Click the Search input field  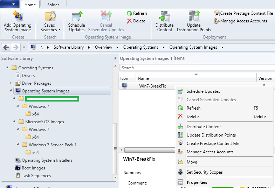coord(196,68)
